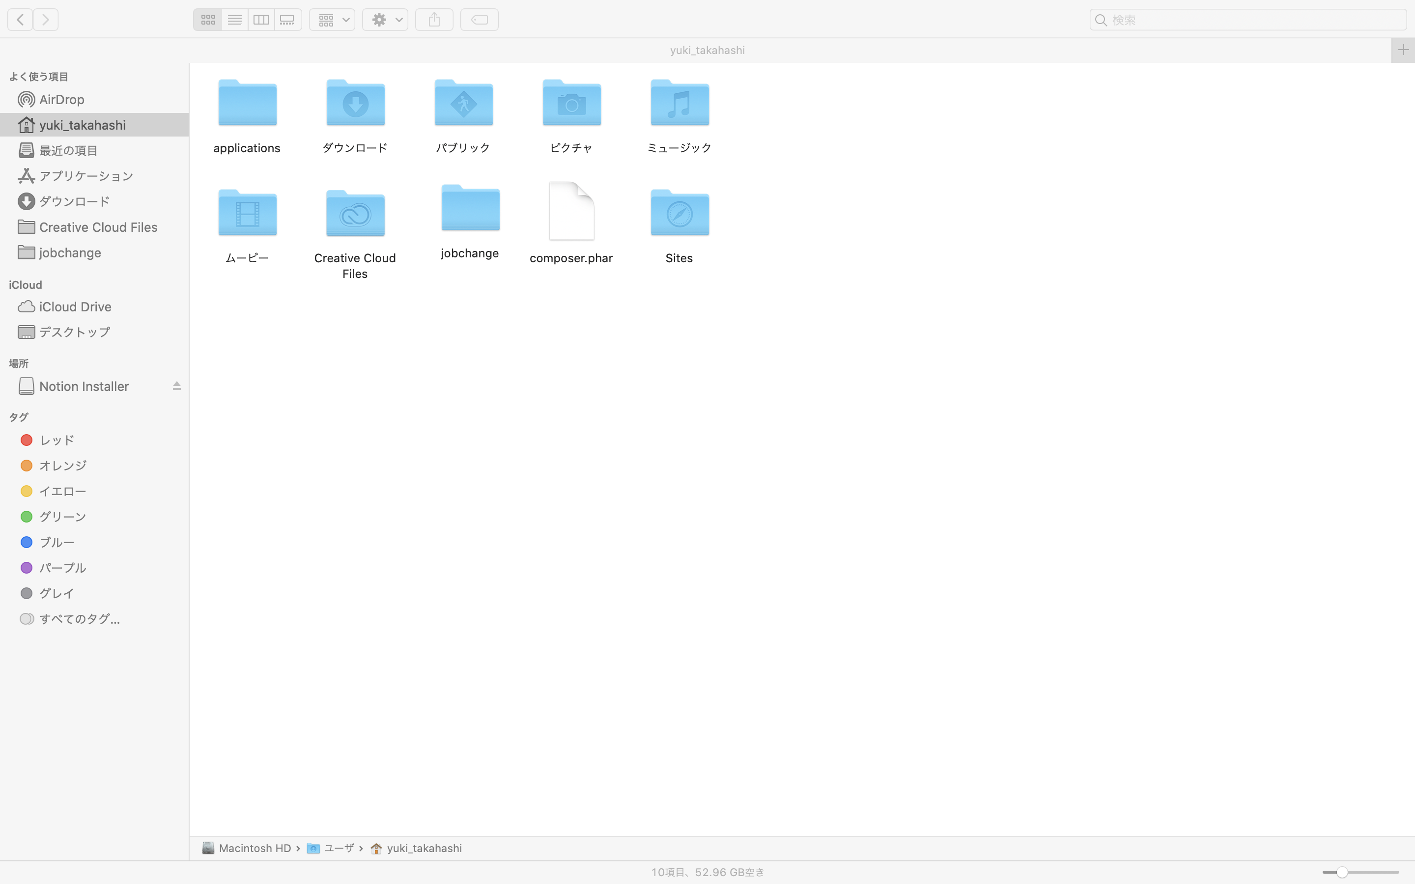Filter by the イエロー tag
Image resolution: width=1415 pixels, height=884 pixels.
coord(95,491)
